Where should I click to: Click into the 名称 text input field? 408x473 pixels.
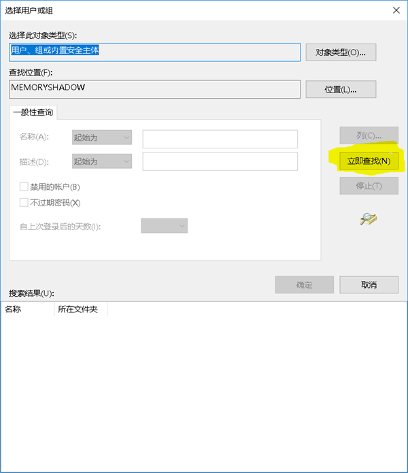220,139
